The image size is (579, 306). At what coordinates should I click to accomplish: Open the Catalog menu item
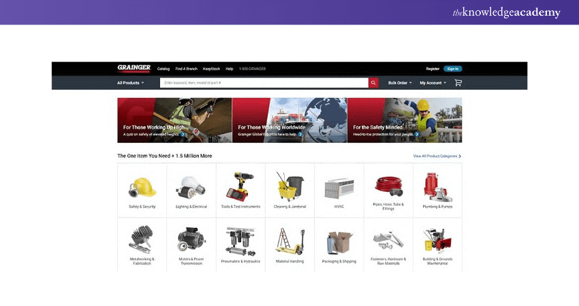click(x=163, y=69)
